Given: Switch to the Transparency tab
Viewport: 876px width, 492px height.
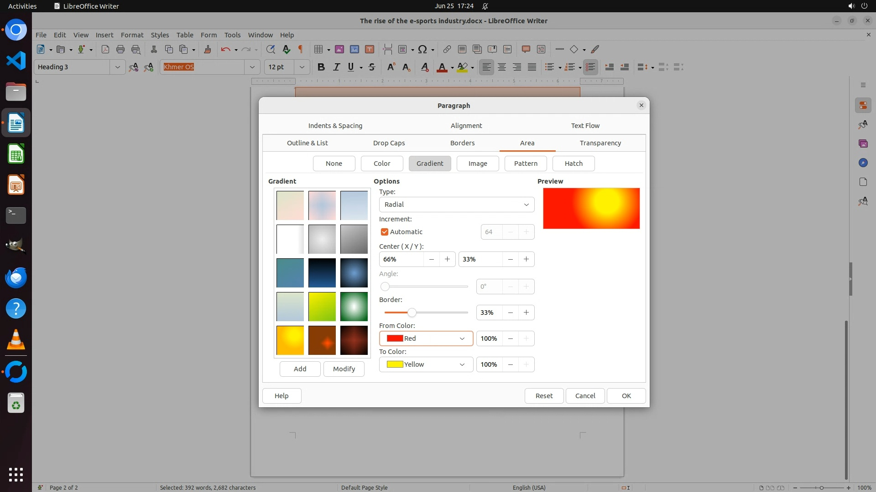Looking at the screenshot, I should (600, 143).
